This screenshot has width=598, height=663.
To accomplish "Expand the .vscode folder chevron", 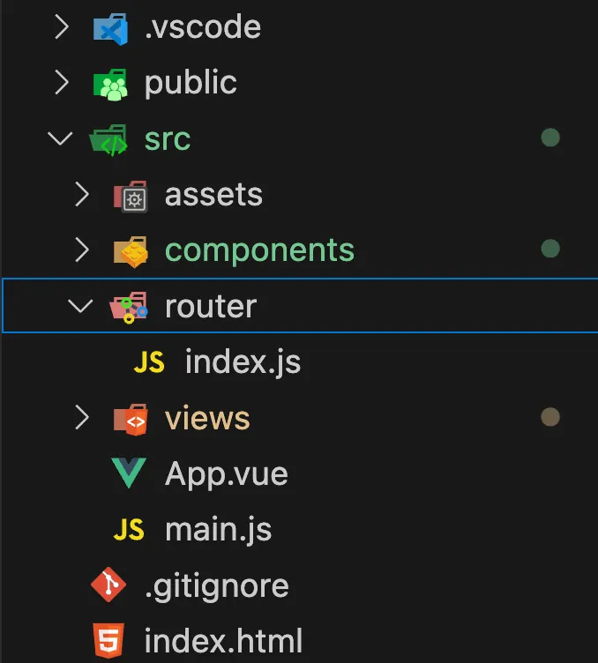I will point(61,27).
